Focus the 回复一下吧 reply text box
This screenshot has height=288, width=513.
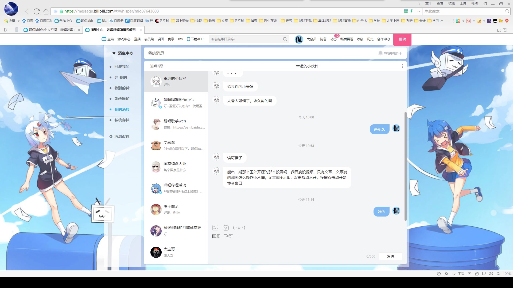(x=307, y=241)
